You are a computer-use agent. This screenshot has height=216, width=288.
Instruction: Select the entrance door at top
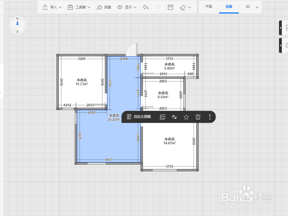point(132,50)
